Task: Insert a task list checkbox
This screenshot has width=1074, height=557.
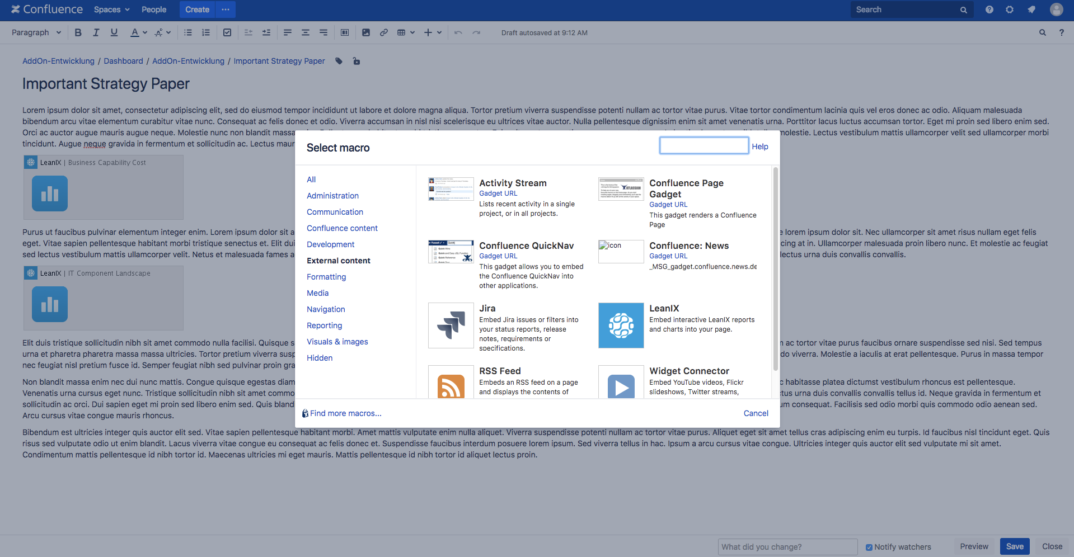Action: 227,32
